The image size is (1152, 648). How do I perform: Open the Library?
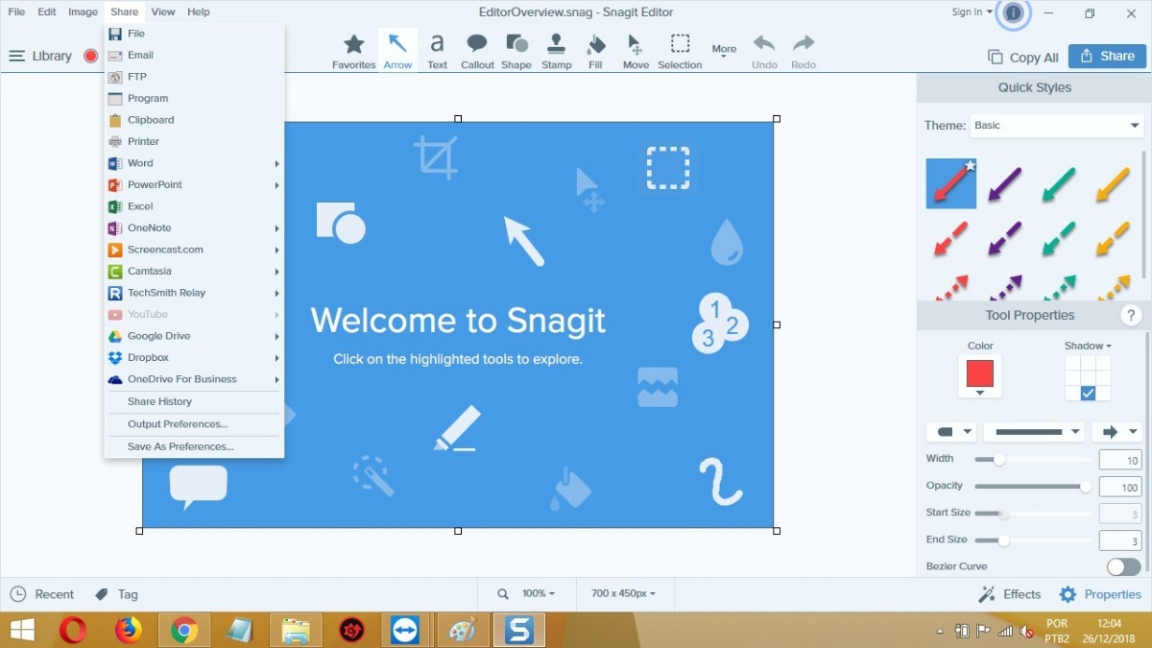pos(40,56)
